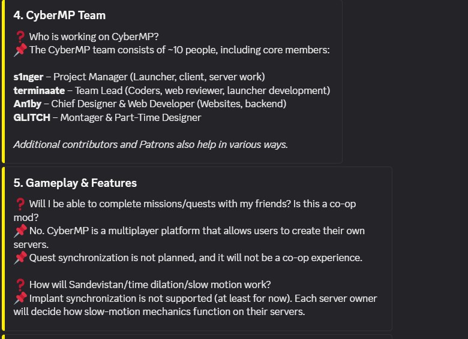Viewport: 468px width, 339px height.
Task: Click the question mark emoji before "Who is working"
Action: (20, 37)
